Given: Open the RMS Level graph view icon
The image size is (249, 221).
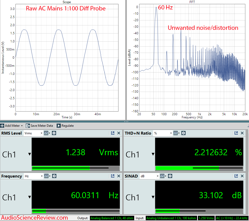Looking at the screenshot, I should (x=47, y=133).
